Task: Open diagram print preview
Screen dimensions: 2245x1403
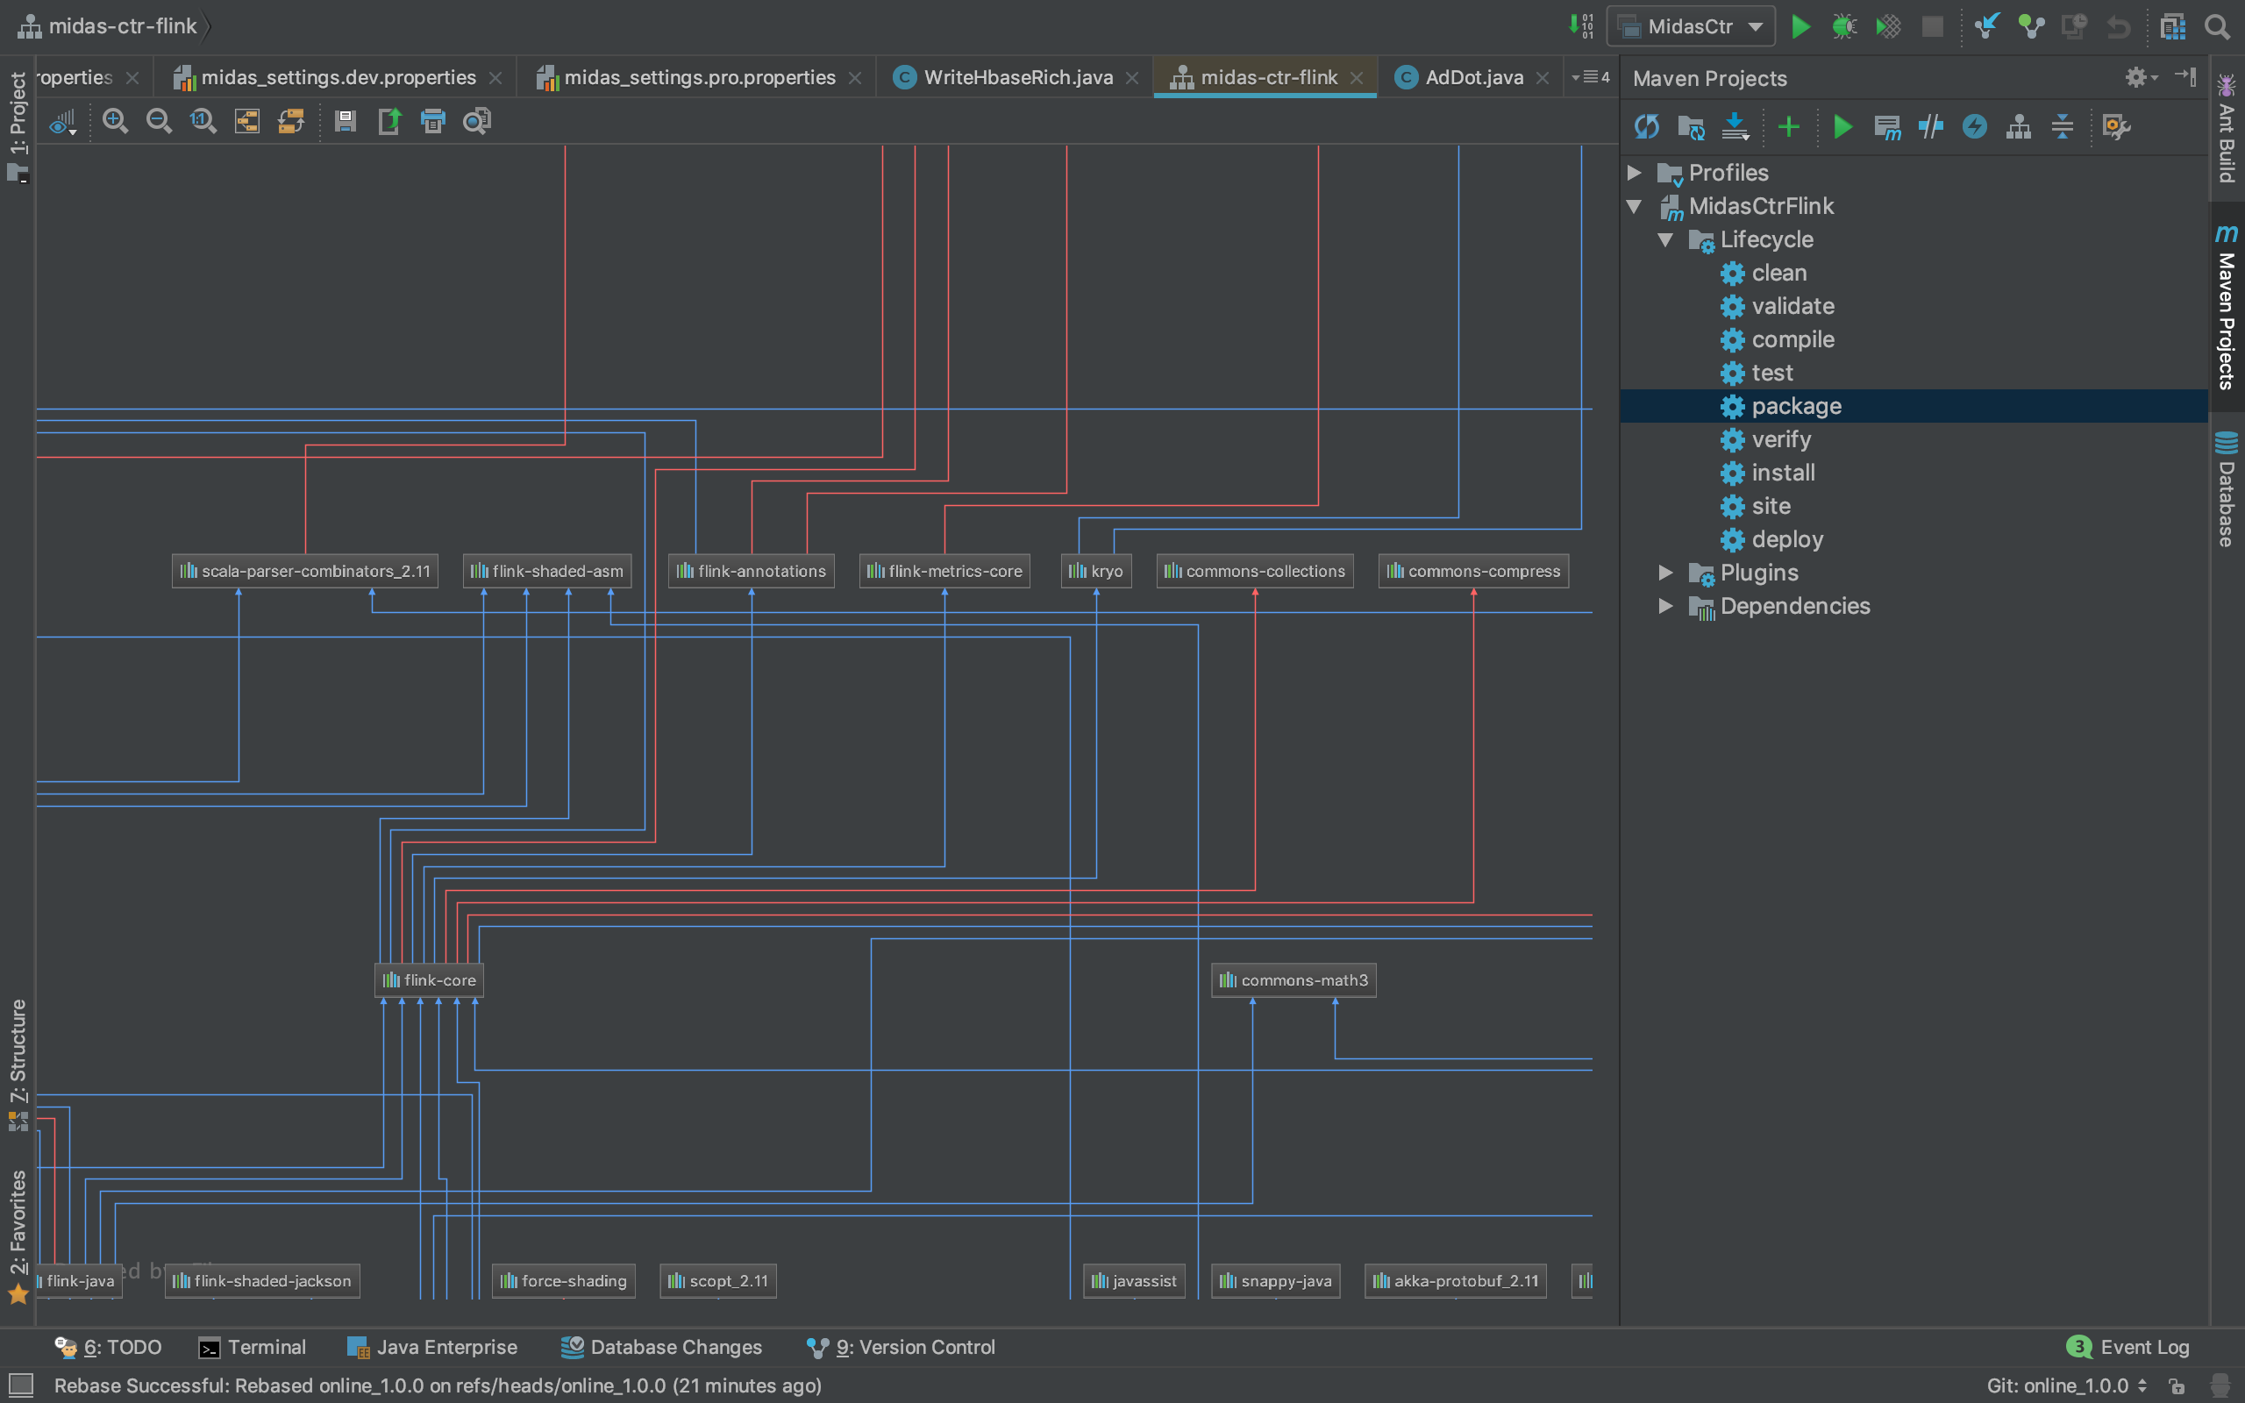Action: (x=477, y=121)
